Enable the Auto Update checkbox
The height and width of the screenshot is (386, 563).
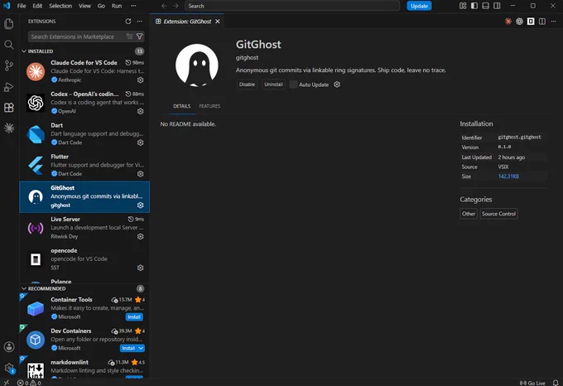point(293,84)
